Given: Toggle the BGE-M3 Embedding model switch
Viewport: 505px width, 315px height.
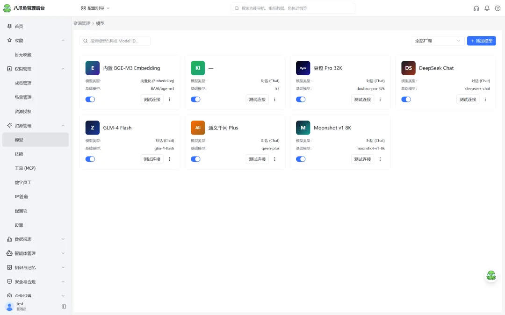Looking at the screenshot, I should tap(90, 100).
